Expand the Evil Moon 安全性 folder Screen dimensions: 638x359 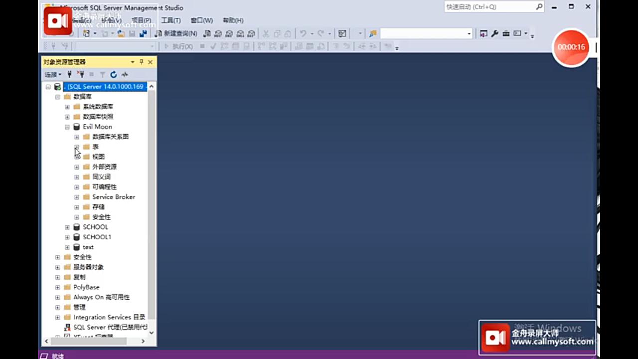click(x=76, y=217)
